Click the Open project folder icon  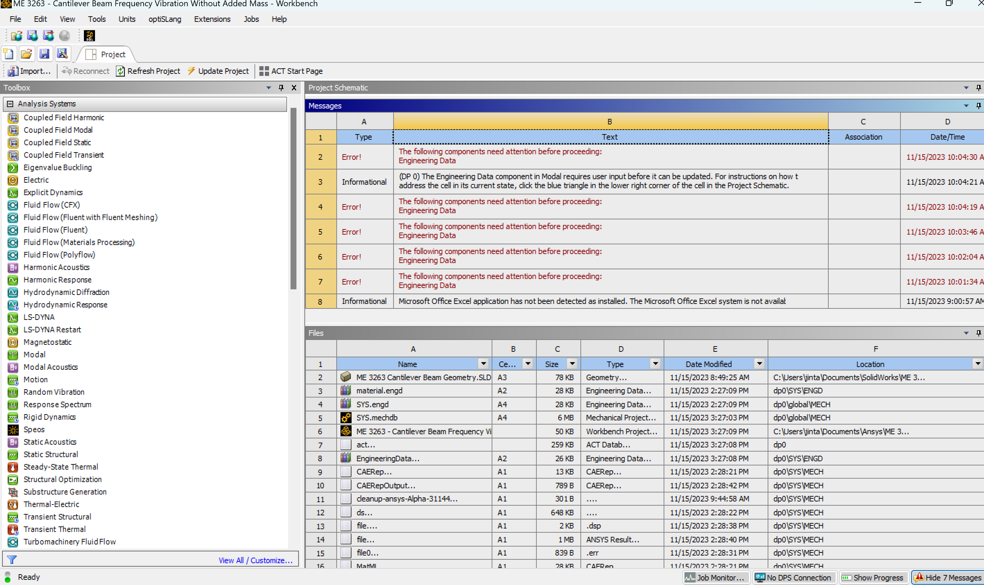pyautogui.click(x=26, y=54)
